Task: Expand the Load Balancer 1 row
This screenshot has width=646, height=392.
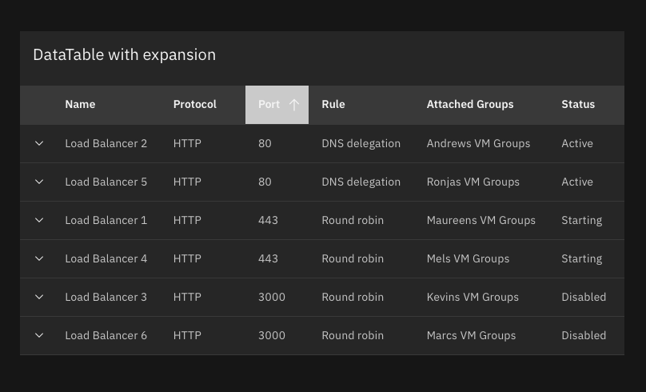Action: [39, 221]
